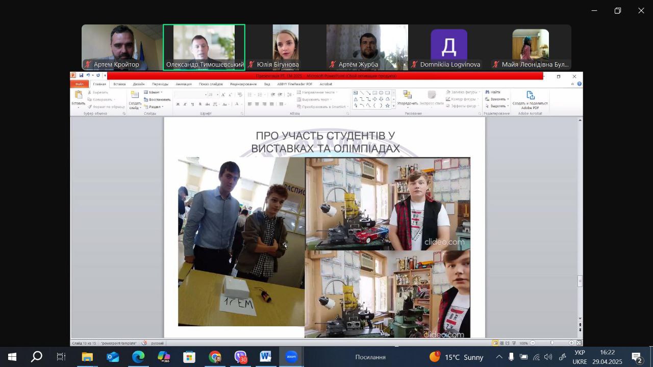Image resolution: width=653 pixels, height=367 pixels.
Task: Toggle bold Ж formatting
Action: 178,104
